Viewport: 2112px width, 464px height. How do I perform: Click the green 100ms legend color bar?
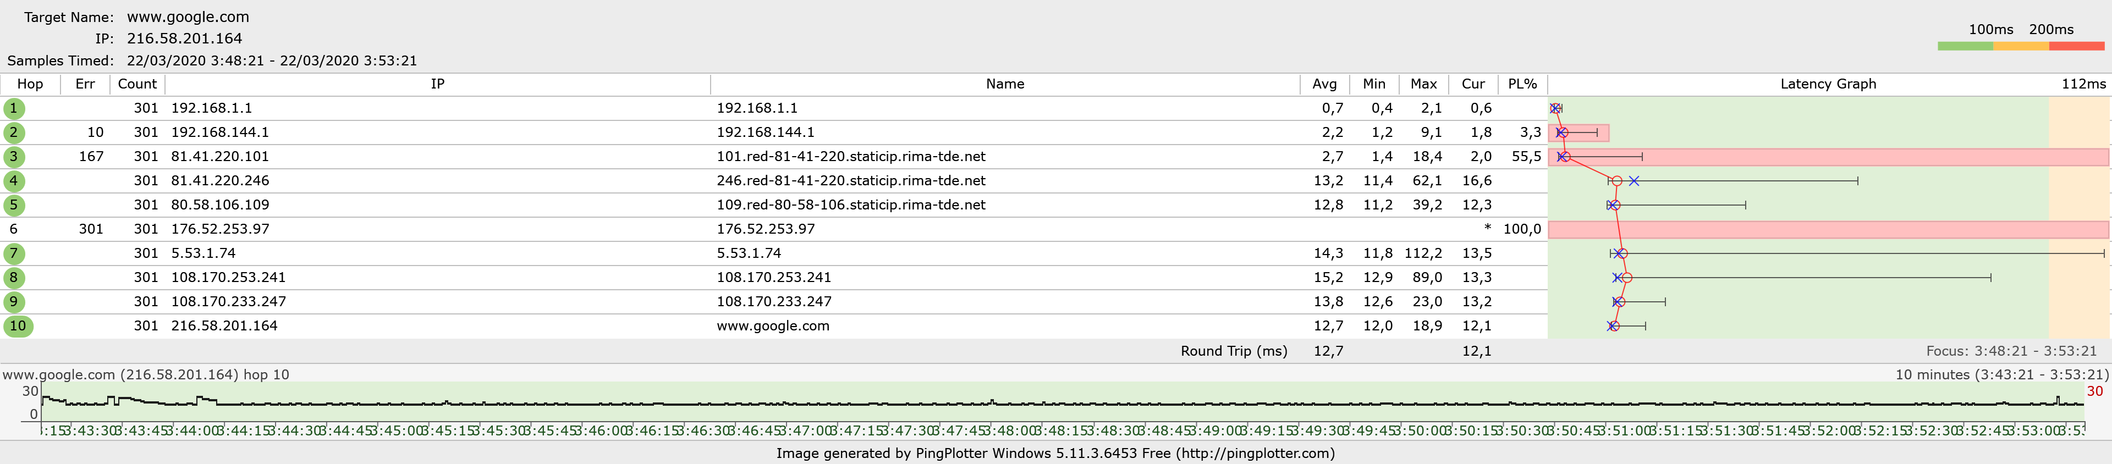pyautogui.click(x=1965, y=47)
